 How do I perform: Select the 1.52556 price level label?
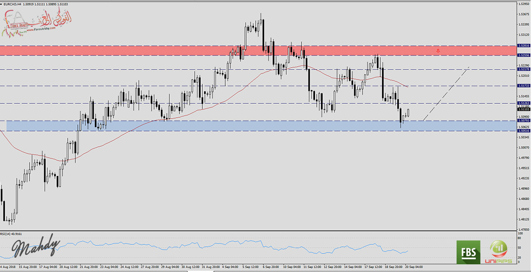[x=523, y=55]
